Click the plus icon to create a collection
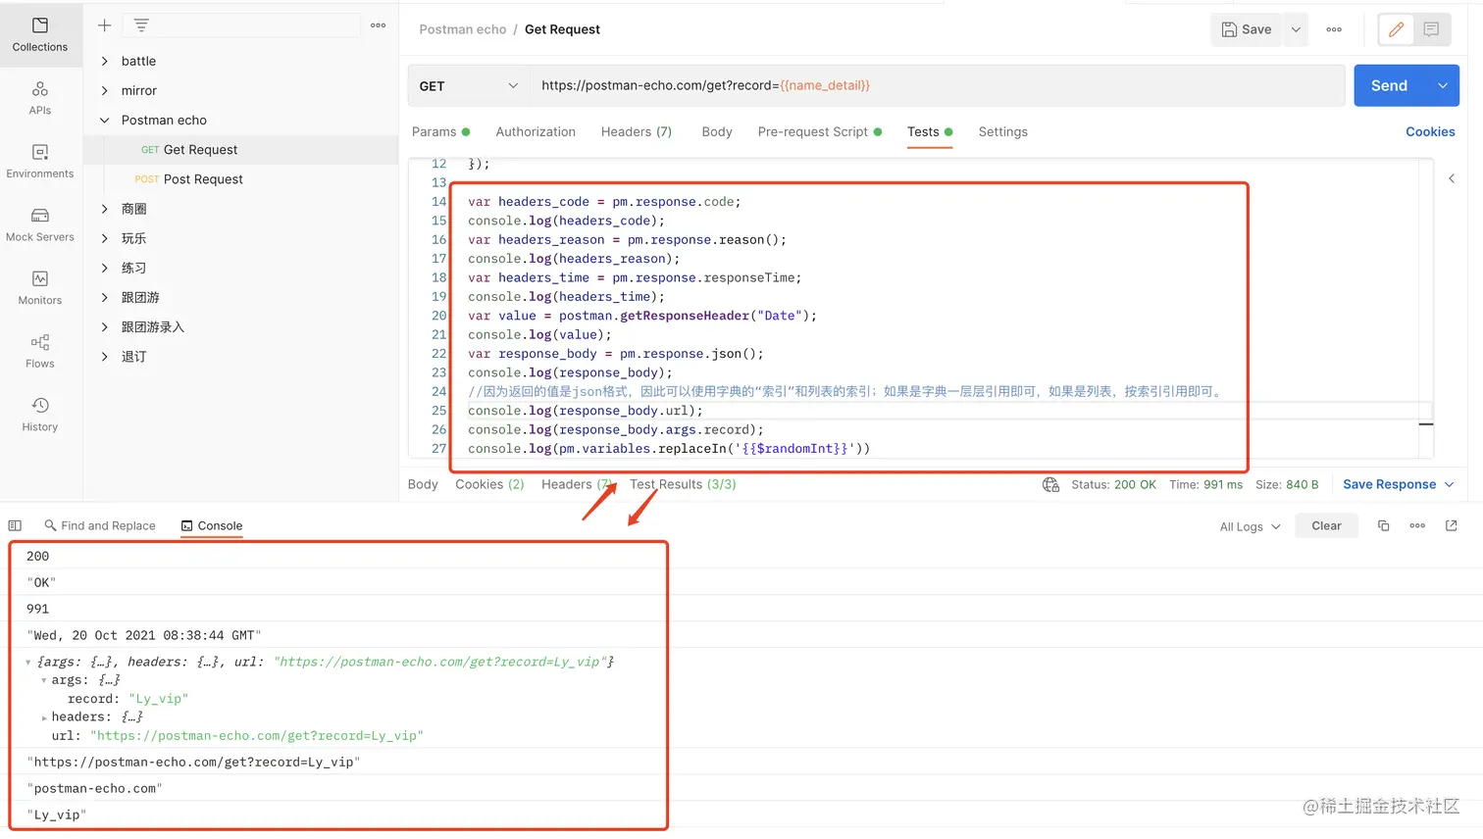This screenshot has width=1483, height=839. click(x=105, y=25)
